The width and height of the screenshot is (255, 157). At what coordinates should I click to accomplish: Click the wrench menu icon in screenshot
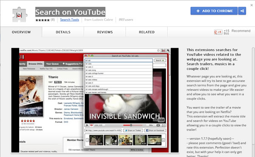(168, 51)
